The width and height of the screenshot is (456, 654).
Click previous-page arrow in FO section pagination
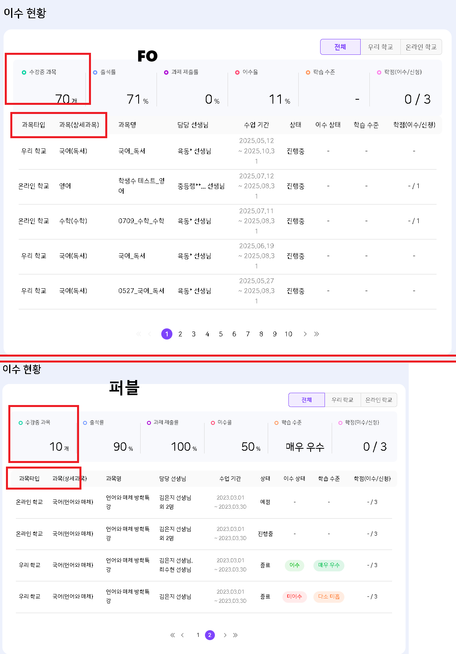tap(150, 334)
